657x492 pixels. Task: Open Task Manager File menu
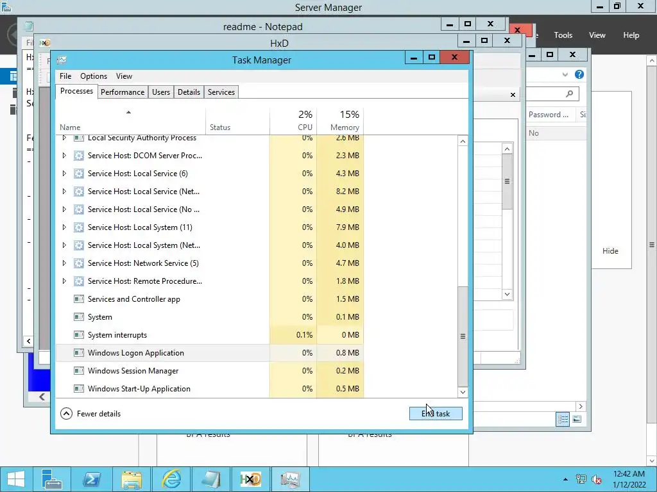click(65, 76)
